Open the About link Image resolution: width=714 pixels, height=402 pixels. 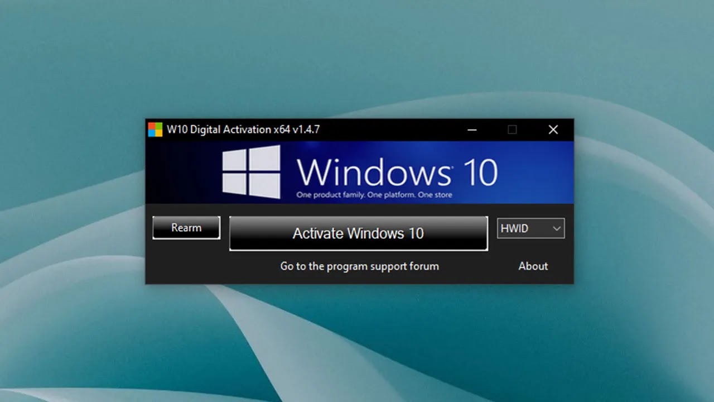click(x=533, y=266)
